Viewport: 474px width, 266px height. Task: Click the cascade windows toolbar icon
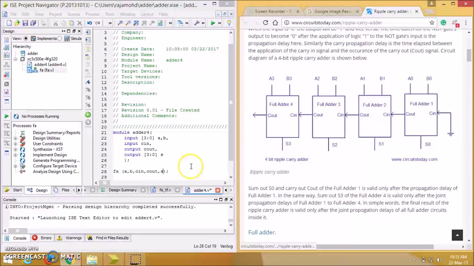point(180,23)
